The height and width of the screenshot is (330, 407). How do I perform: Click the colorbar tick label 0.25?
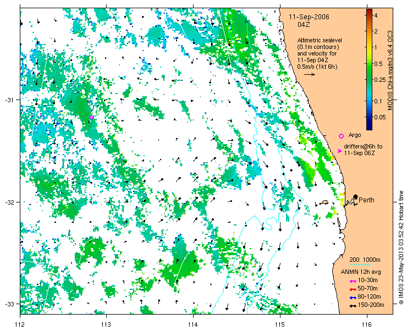click(380, 80)
